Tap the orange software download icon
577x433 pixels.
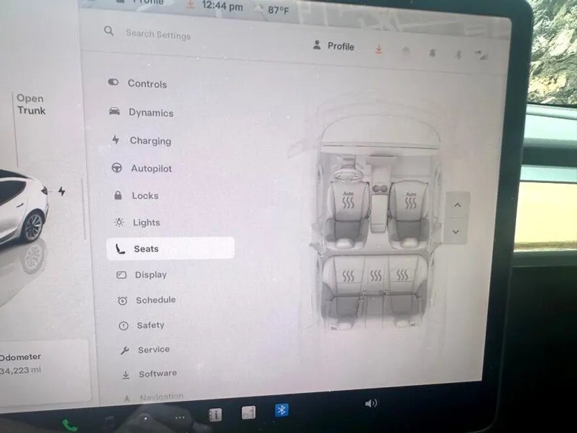click(378, 49)
